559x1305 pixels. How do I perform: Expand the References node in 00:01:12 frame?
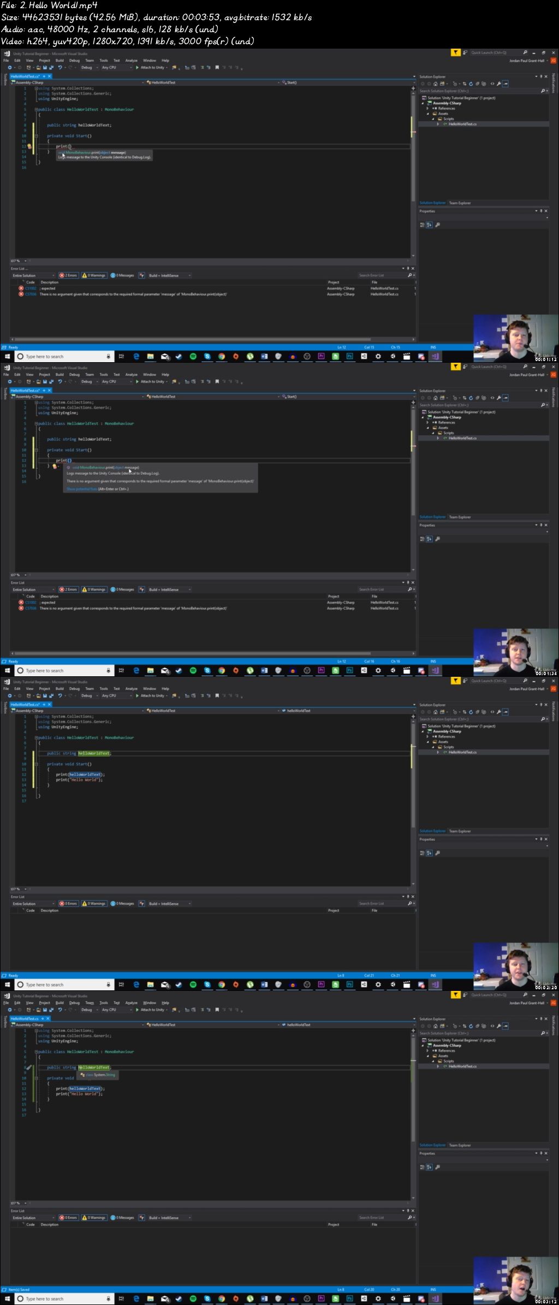pos(427,108)
